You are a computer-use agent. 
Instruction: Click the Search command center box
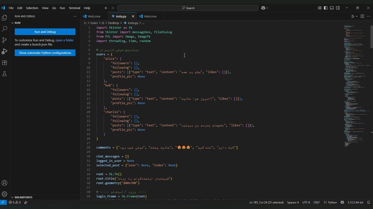[x=188, y=8]
